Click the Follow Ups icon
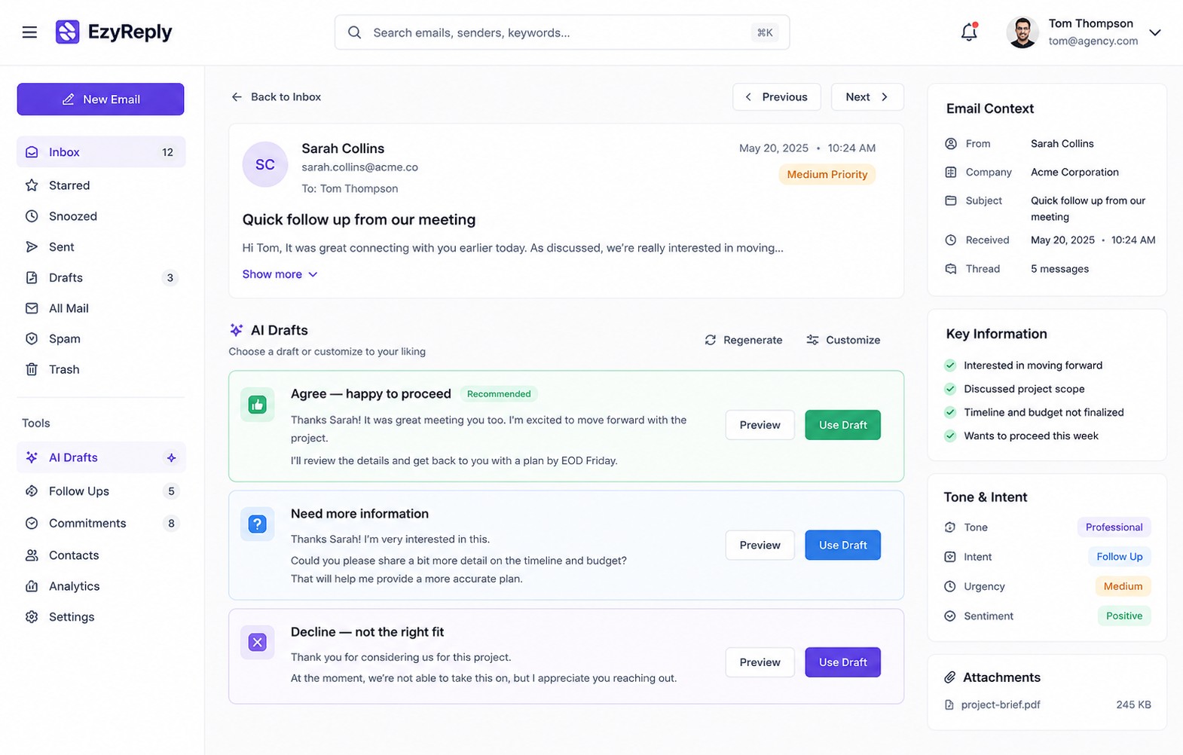The image size is (1183, 755). tap(32, 491)
